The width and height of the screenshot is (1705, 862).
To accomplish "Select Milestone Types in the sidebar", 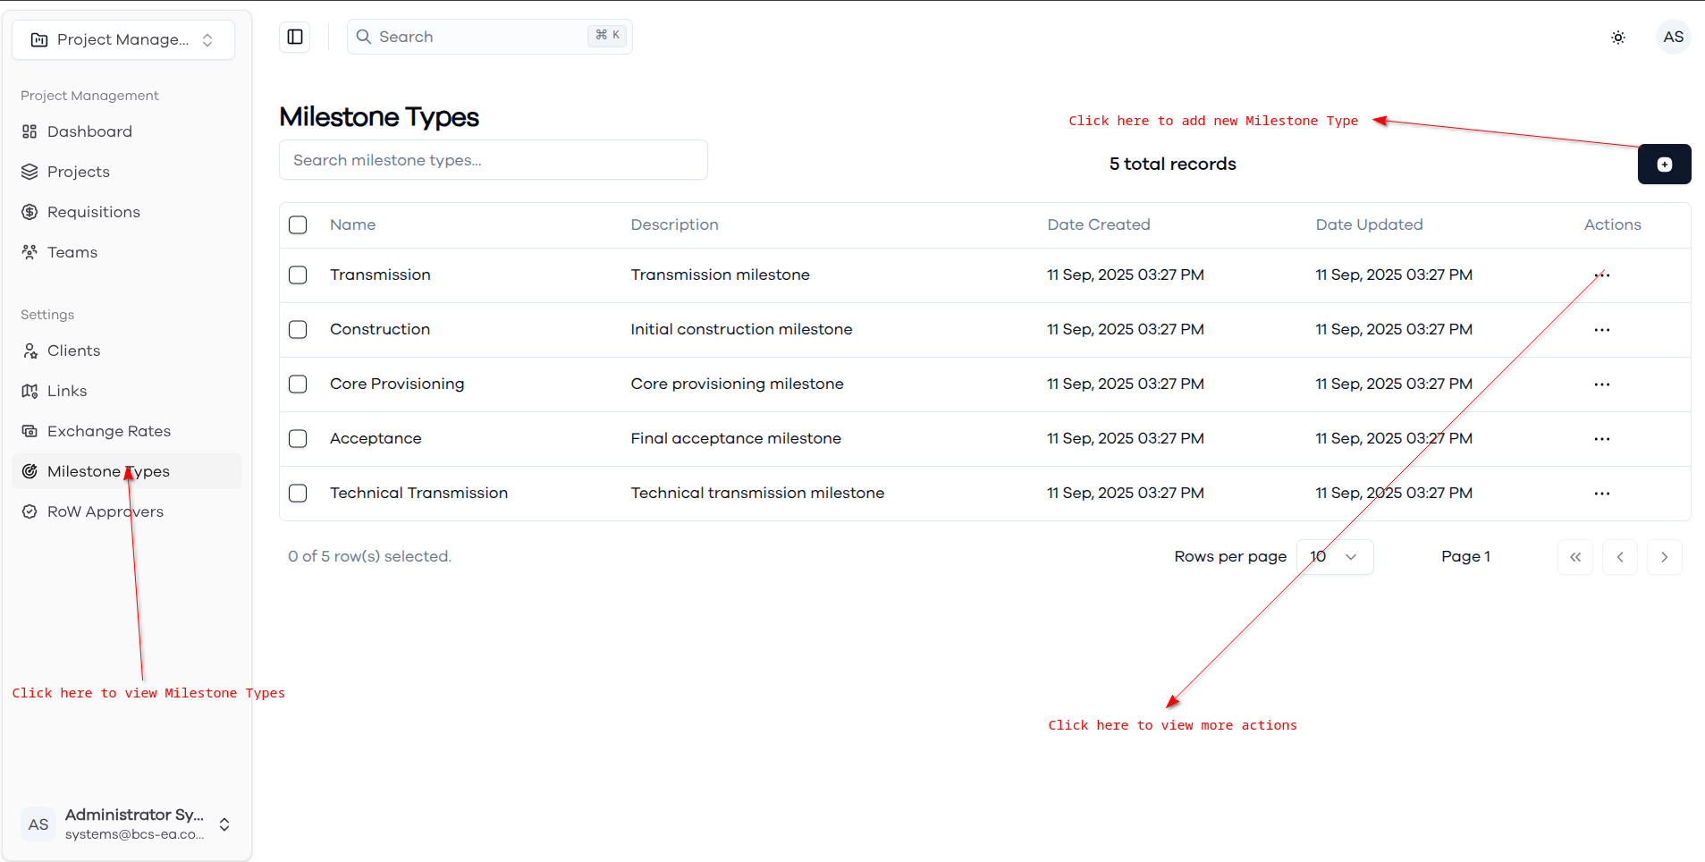I will click(127, 471).
